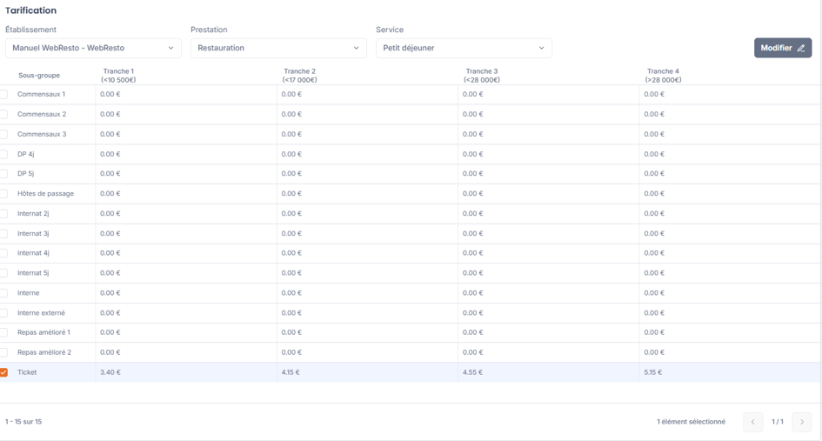Go to the previous page arrow
Screen dimensions: 822x441
pos(752,422)
